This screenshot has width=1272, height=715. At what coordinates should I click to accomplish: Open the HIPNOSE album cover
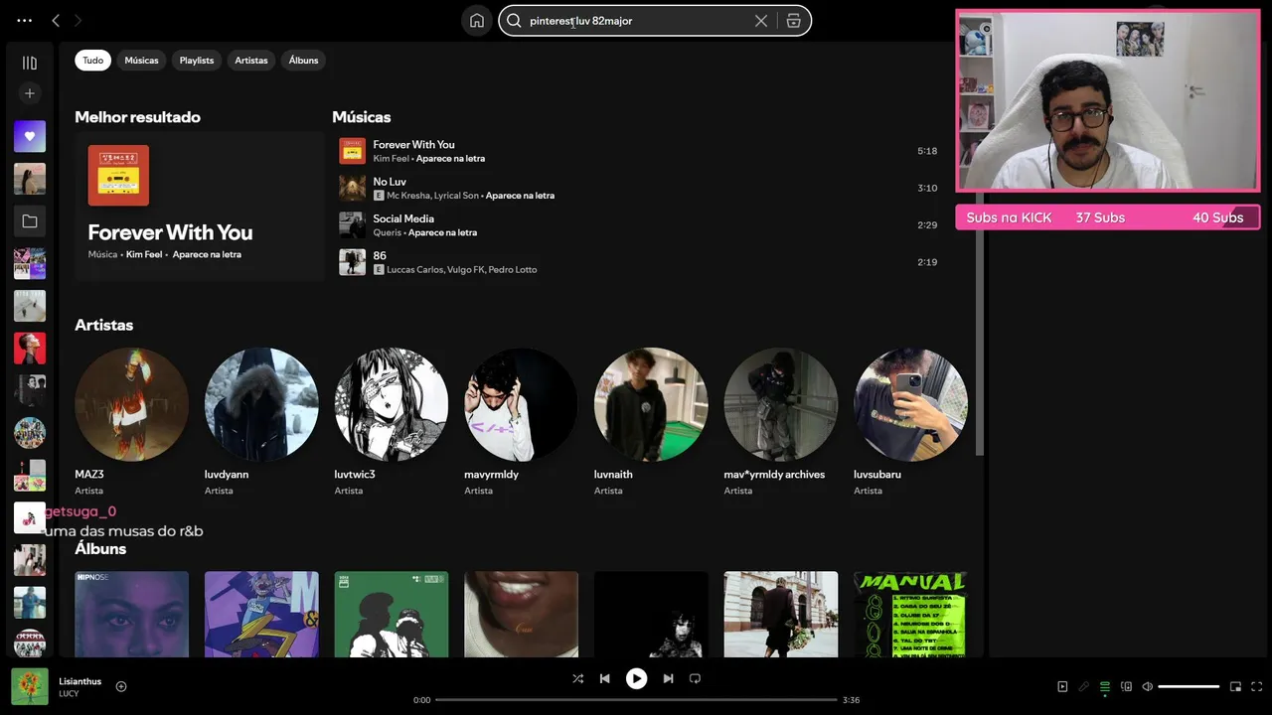[x=131, y=614]
